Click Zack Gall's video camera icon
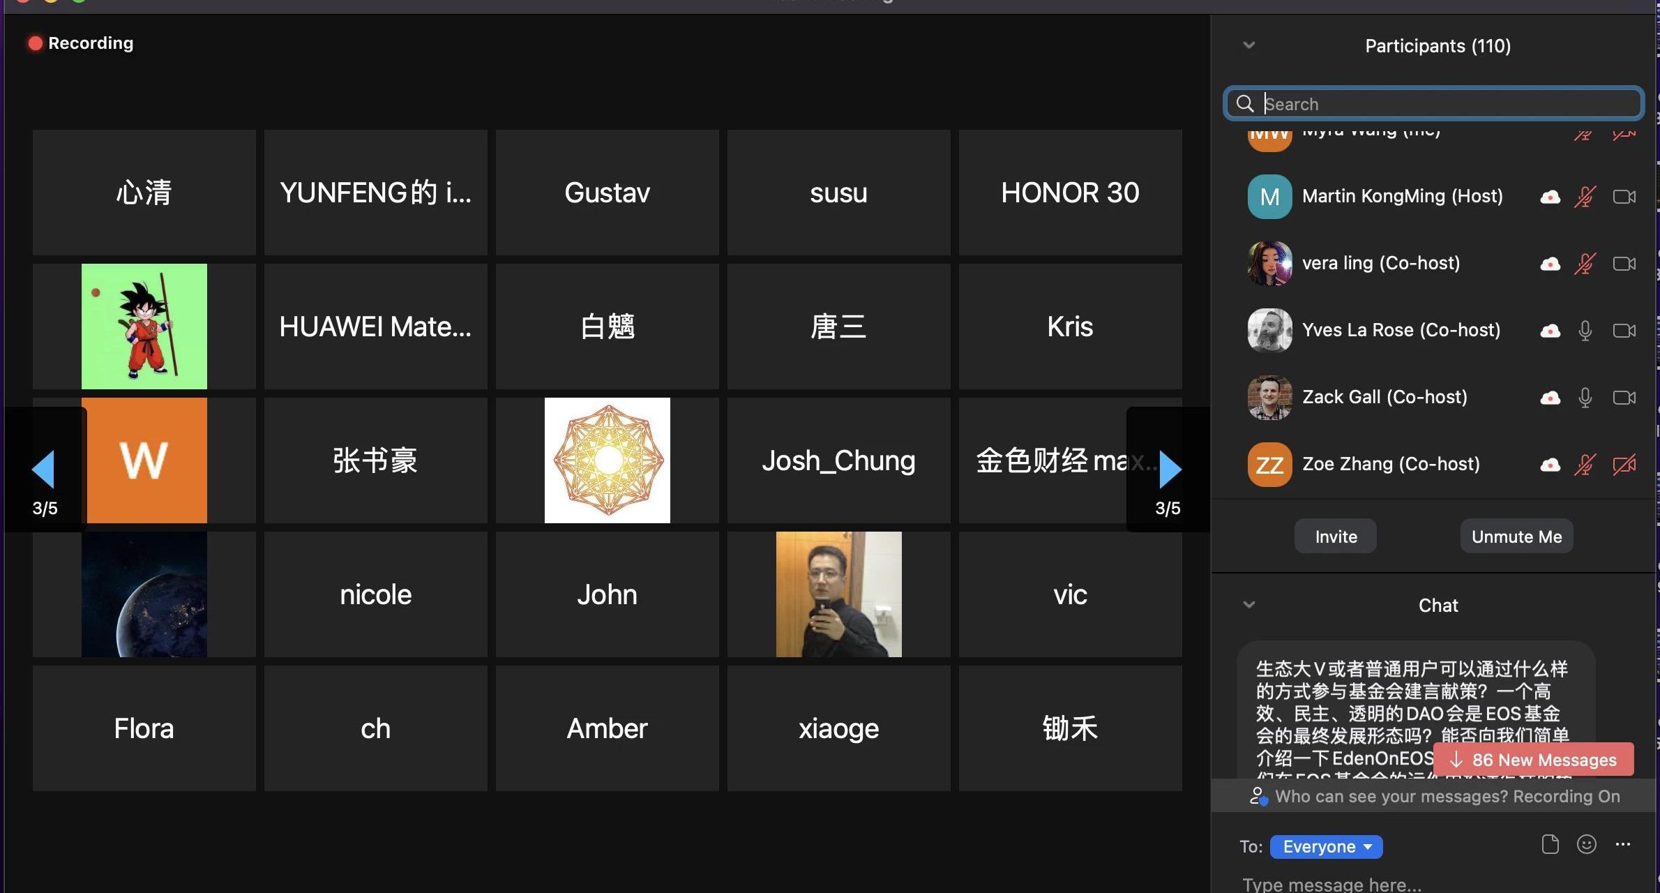The width and height of the screenshot is (1660, 893). (1624, 398)
